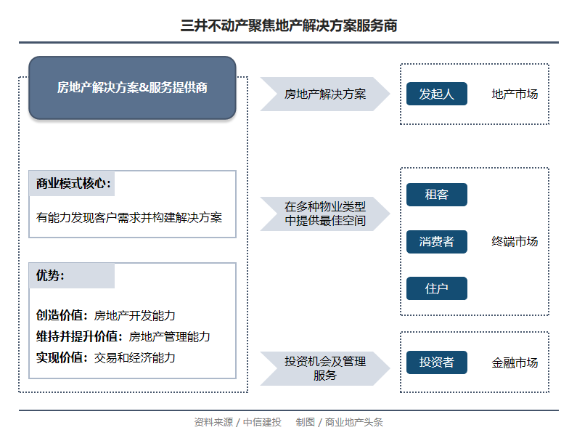Viewport: 569px width, 446px height.
Task: Click the line 维持并提升价值:房地产管理能力
Action: point(123,336)
